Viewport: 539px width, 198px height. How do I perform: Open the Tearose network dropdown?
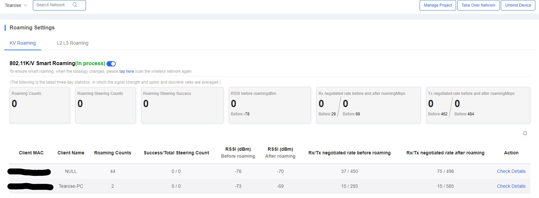pyautogui.click(x=16, y=5)
